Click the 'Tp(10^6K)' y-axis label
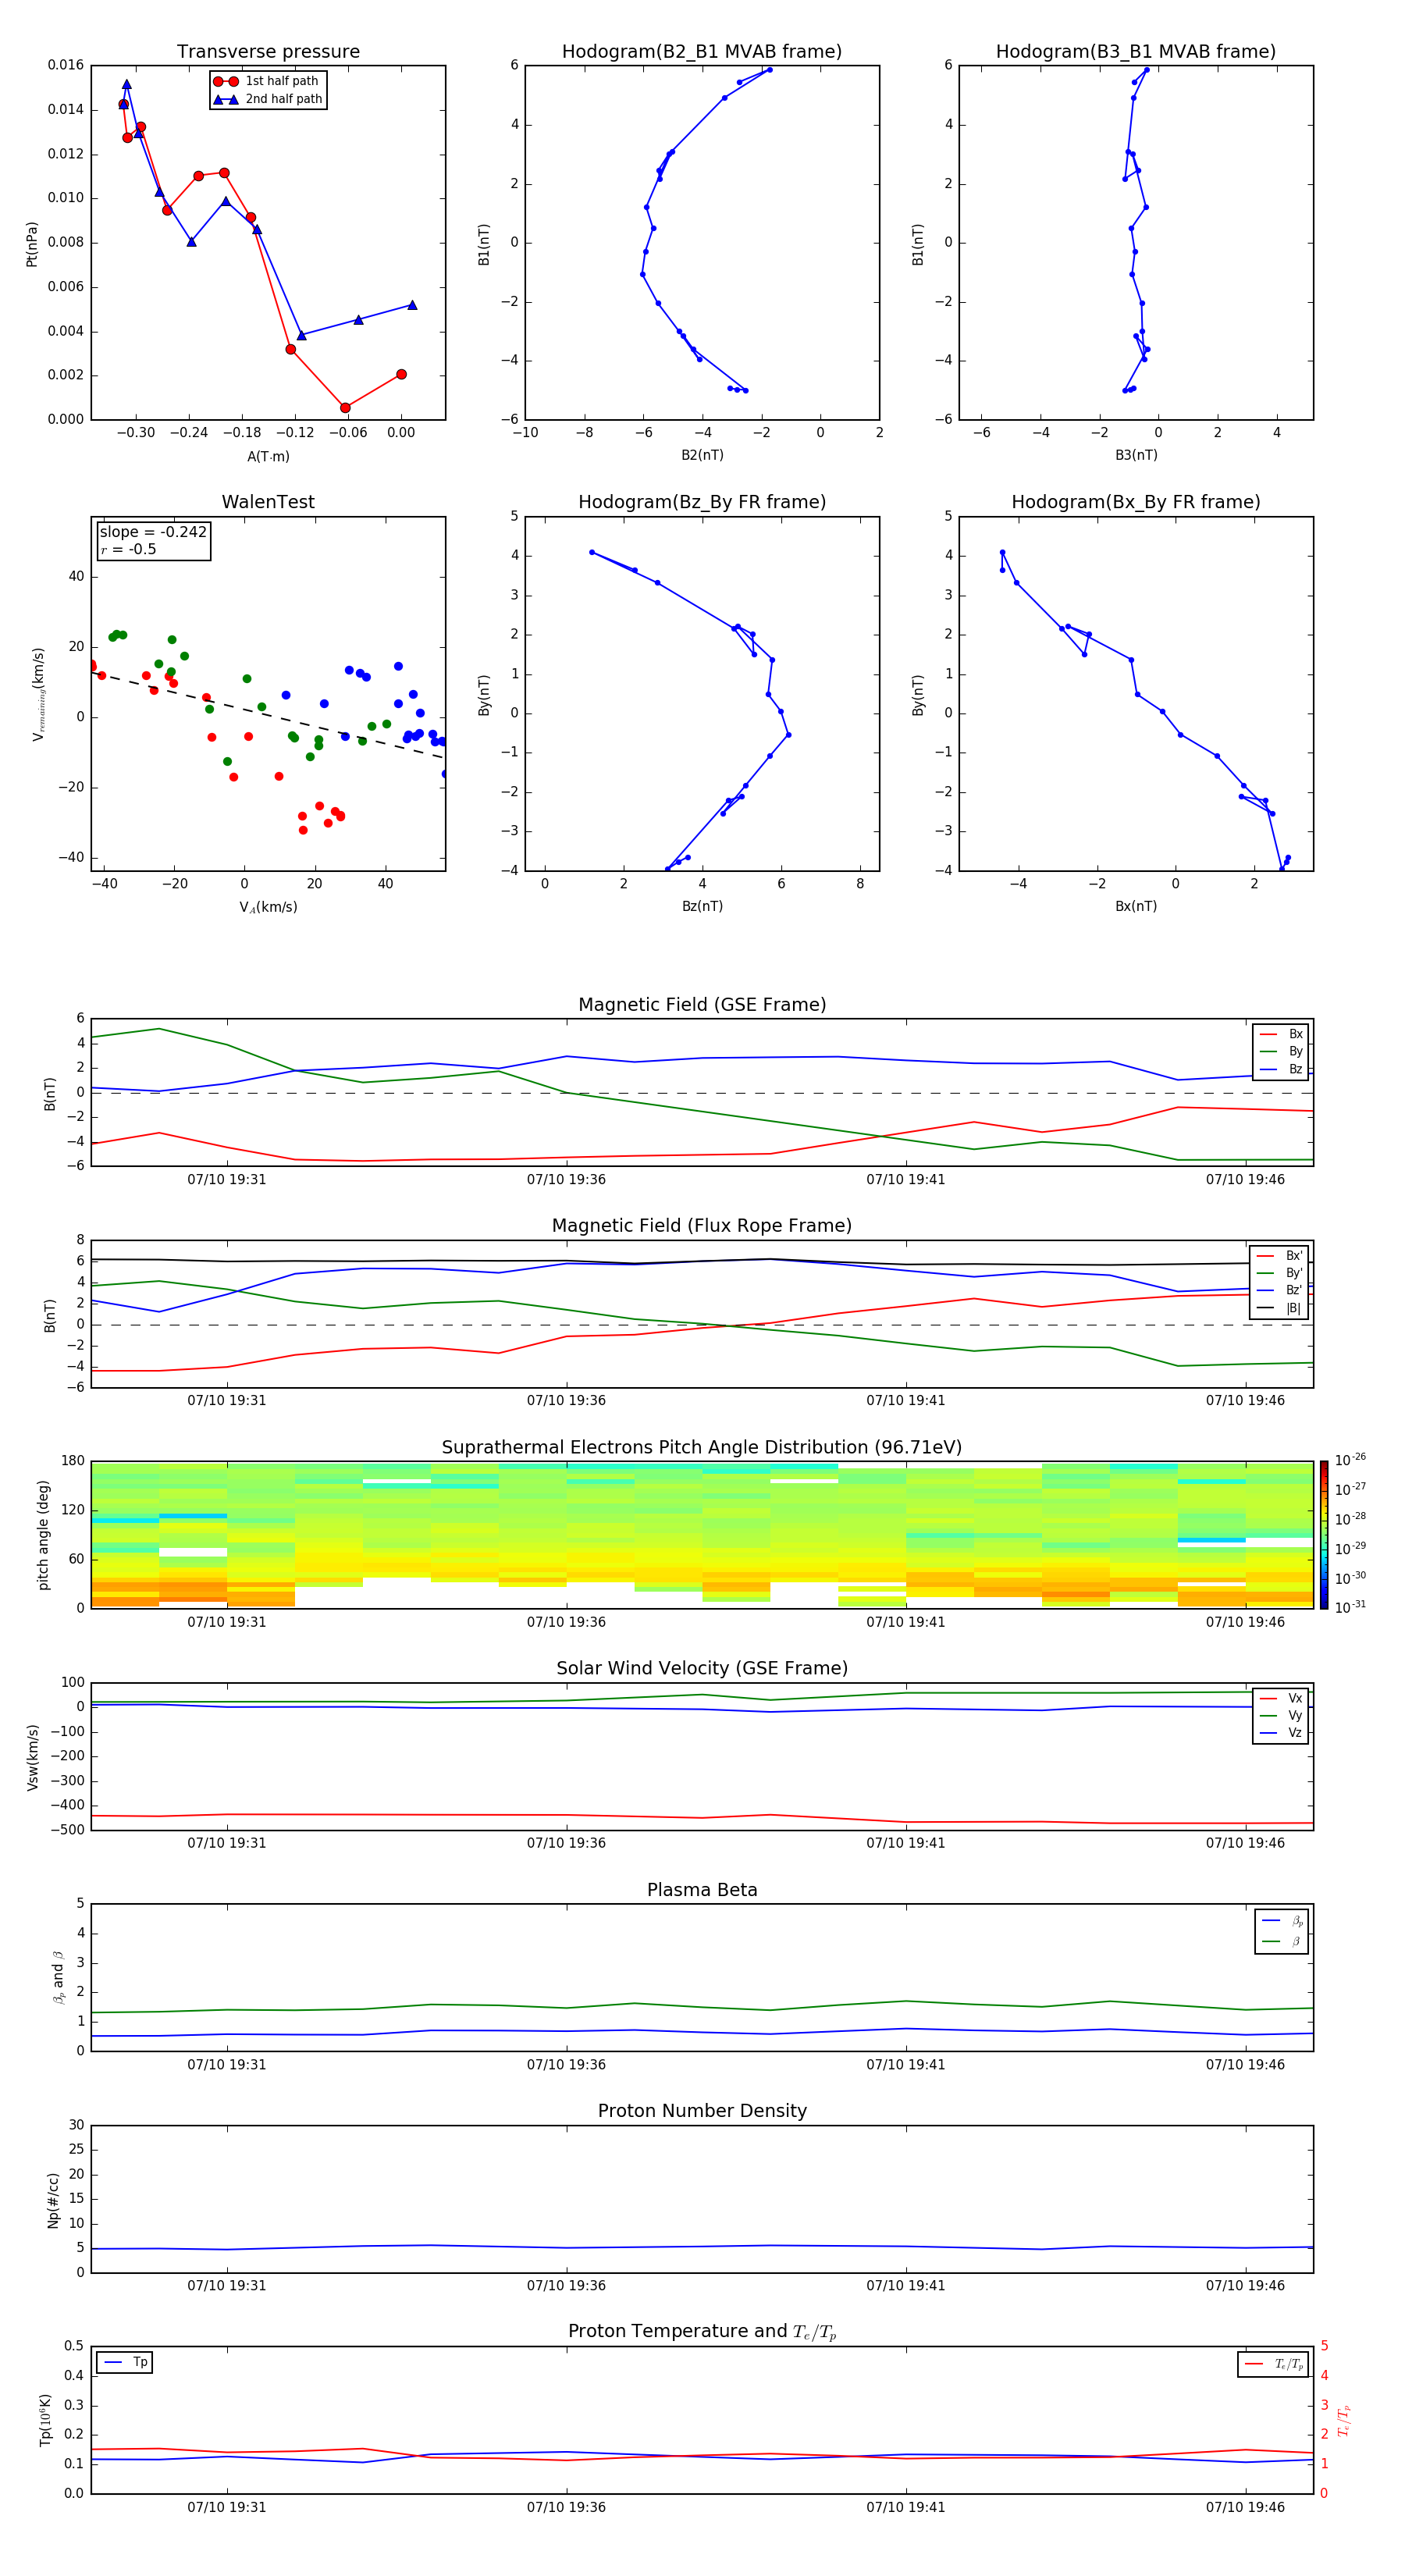This screenshot has height=2576, width=1405. (45, 2420)
